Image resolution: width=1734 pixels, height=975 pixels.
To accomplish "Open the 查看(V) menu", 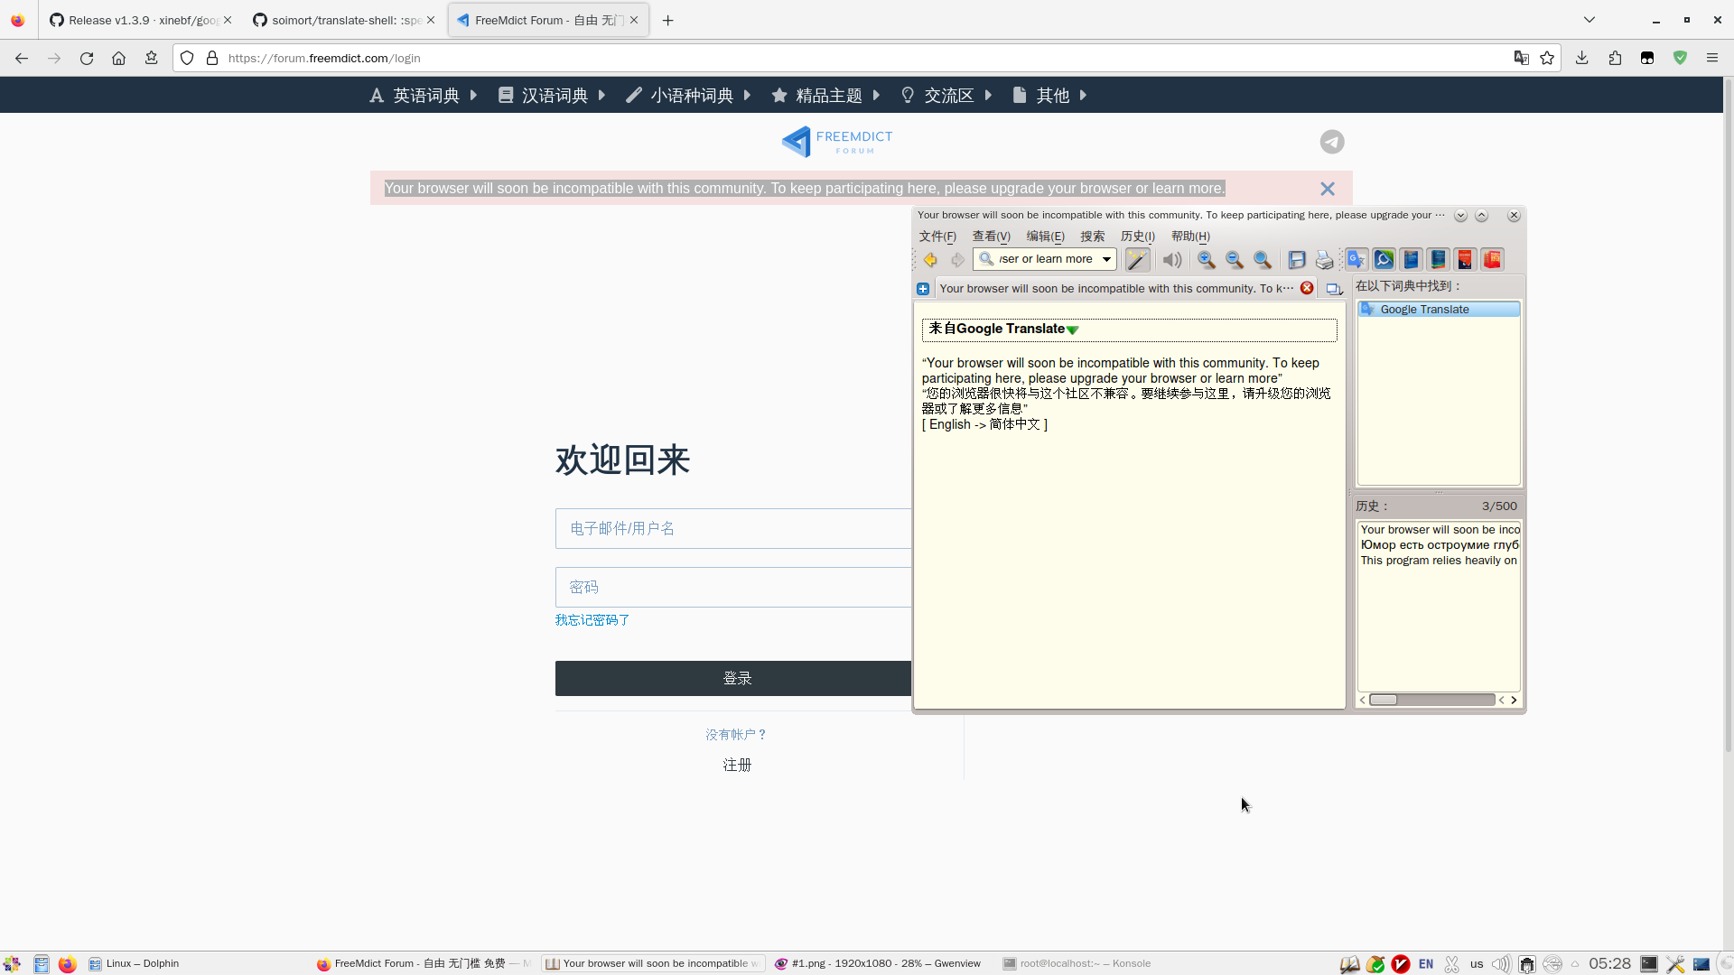I will coord(991,237).
